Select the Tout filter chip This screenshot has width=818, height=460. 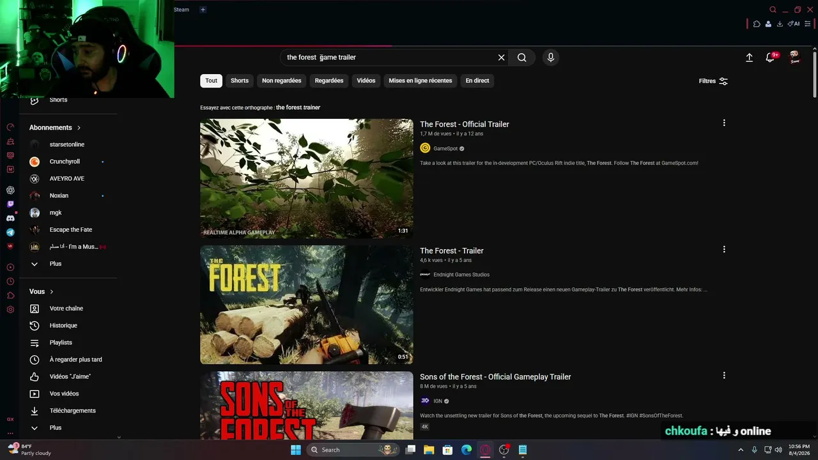pos(212,80)
